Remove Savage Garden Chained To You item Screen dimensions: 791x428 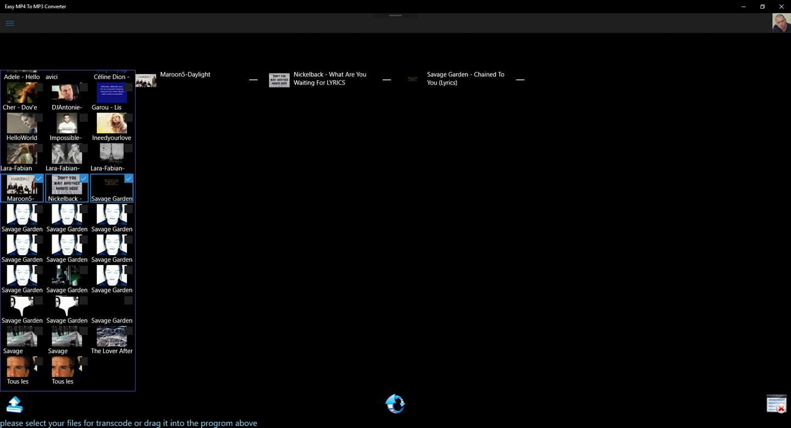(x=520, y=80)
